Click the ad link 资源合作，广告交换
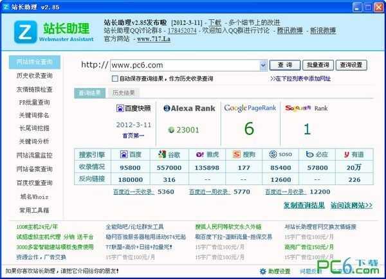 [x=41, y=257]
